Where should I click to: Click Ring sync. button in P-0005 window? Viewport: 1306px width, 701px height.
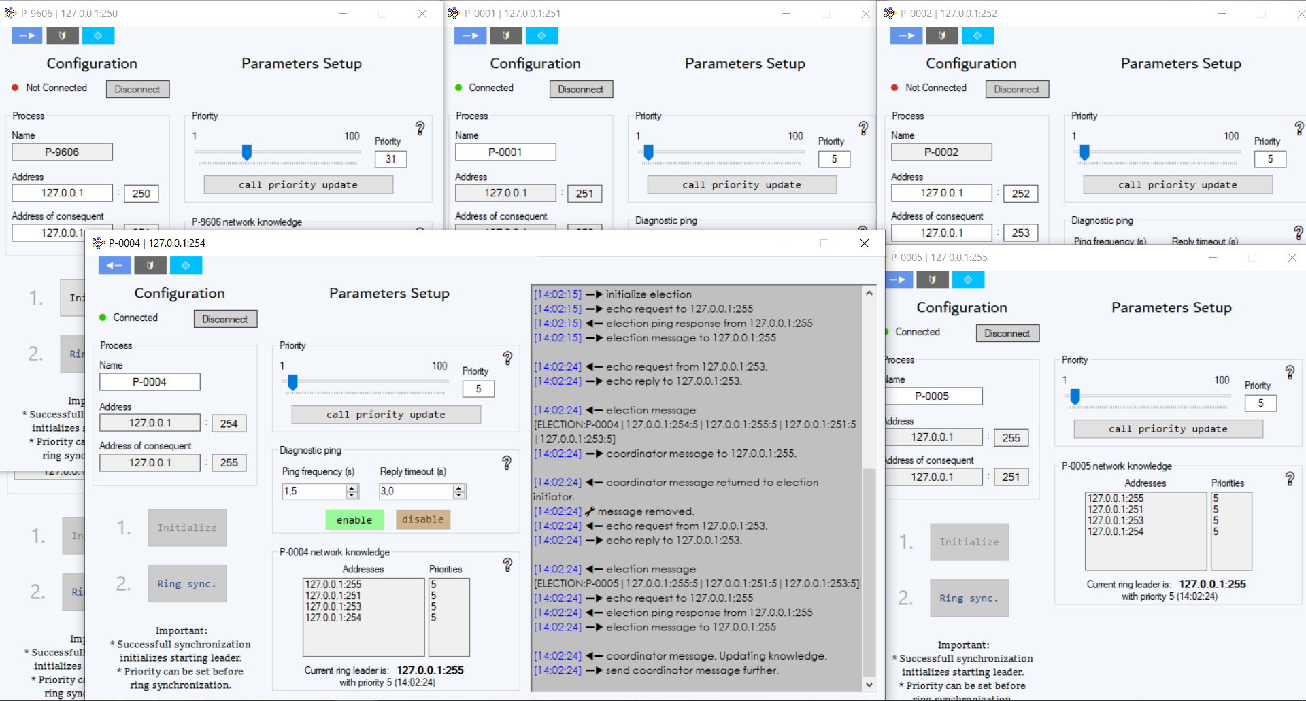tap(969, 598)
